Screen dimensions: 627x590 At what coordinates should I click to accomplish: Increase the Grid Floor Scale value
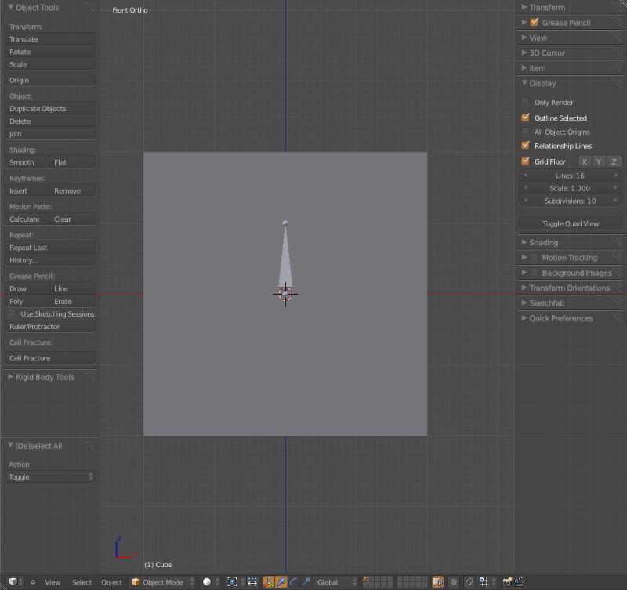click(616, 188)
